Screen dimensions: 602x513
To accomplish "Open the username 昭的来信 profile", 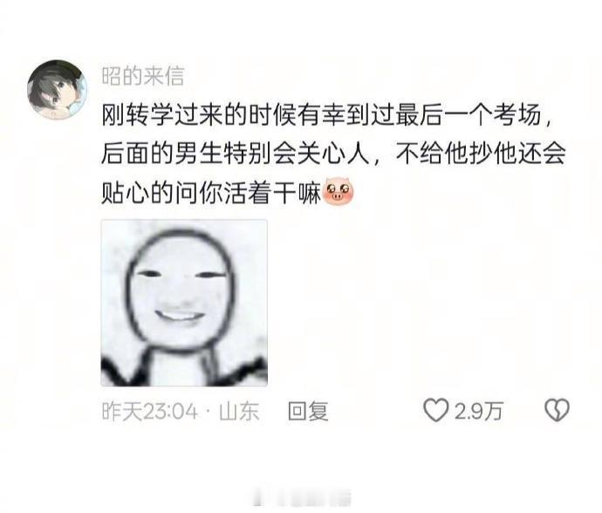I will (x=143, y=76).
